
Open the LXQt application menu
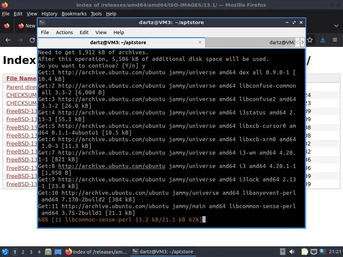pos(5,252)
